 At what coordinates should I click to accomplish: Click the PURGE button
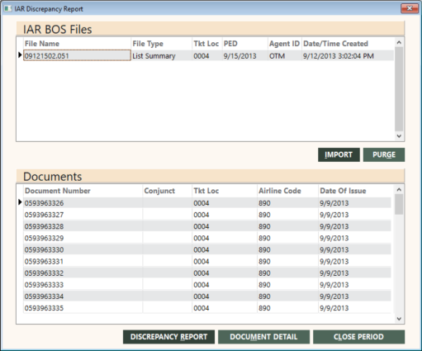click(x=384, y=154)
